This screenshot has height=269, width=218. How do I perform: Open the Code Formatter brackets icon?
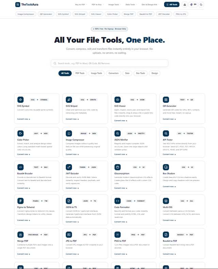click(x=118, y=201)
